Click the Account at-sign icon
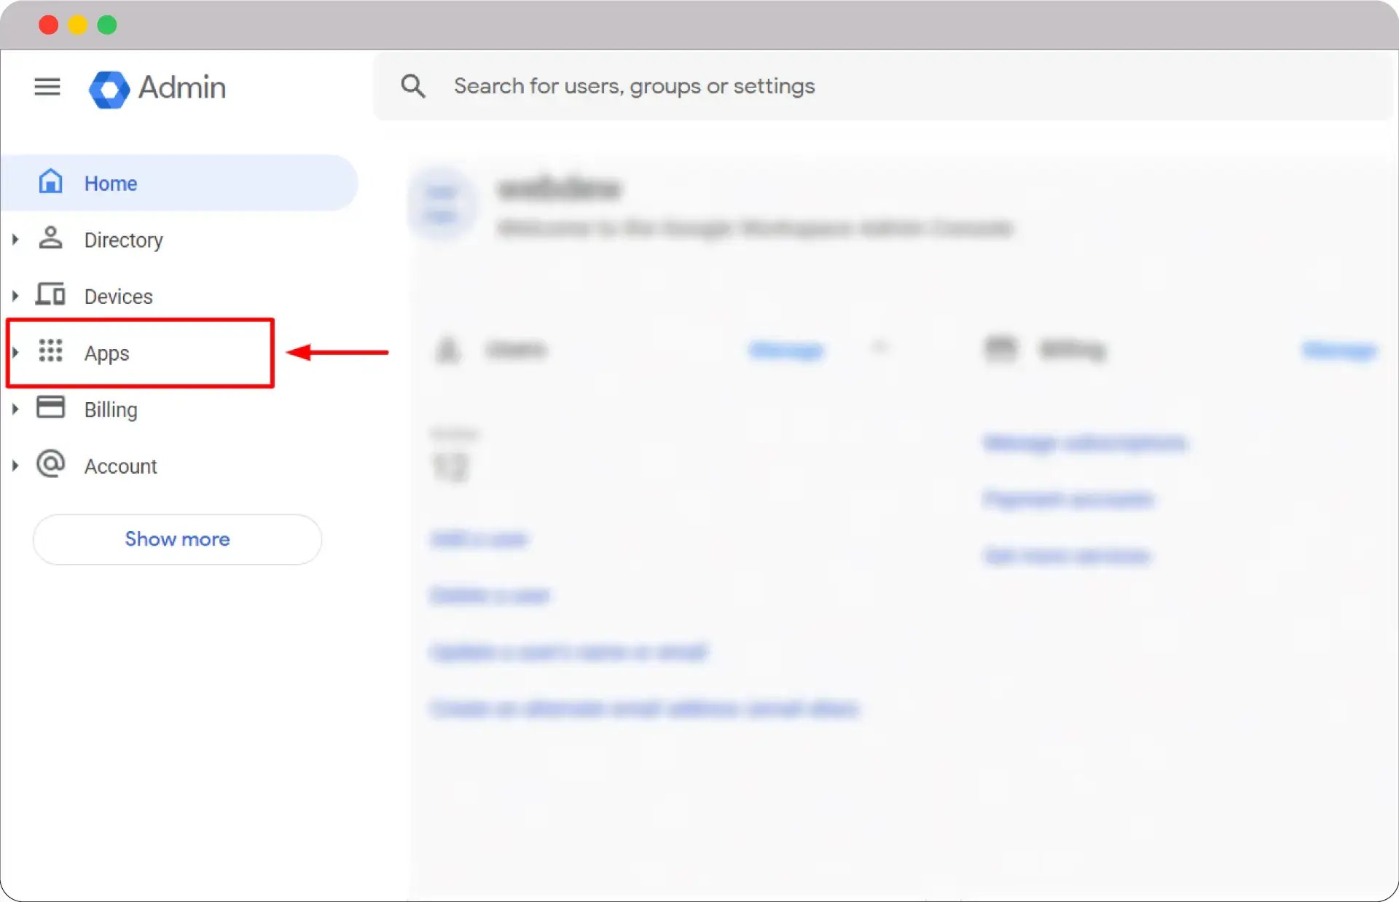The height and width of the screenshot is (902, 1399). 50,464
